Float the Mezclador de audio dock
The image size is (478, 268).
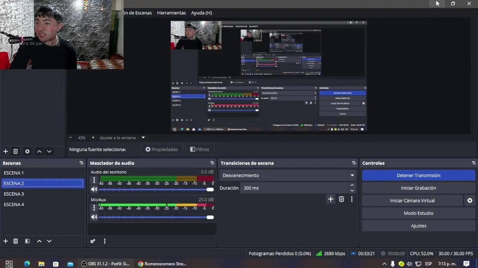212,163
